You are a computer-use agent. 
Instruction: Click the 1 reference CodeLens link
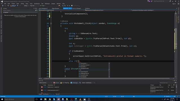click(64, 21)
